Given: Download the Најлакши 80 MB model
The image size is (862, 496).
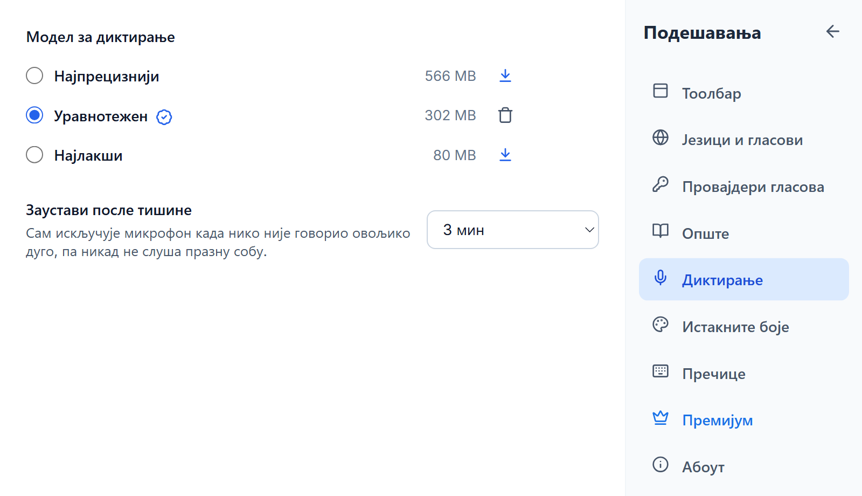Looking at the screenshot, I should pyautogui.click(x=505, y=155).
